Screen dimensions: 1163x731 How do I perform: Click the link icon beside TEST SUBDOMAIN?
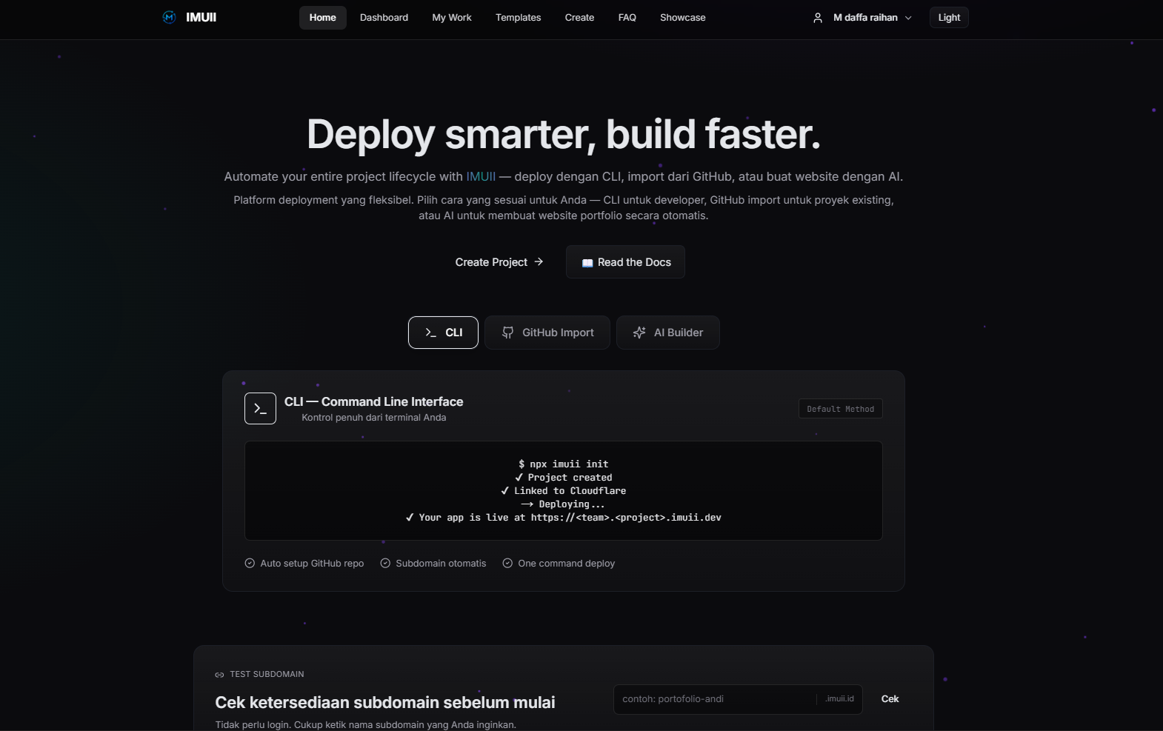pyautogui.click(x=219, y=675)
